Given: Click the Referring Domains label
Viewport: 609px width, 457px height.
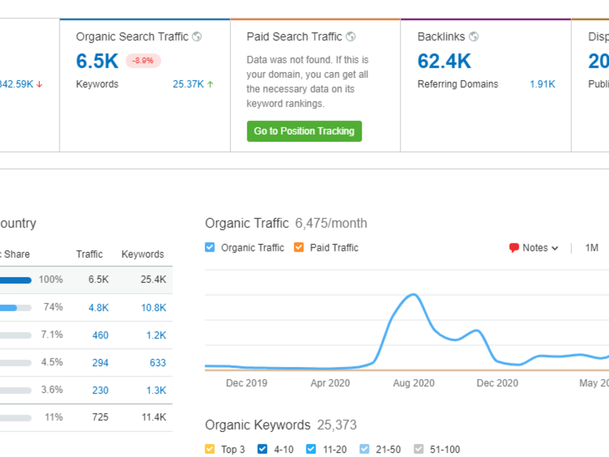Looking at the screenshot, I should pos(457,84).
